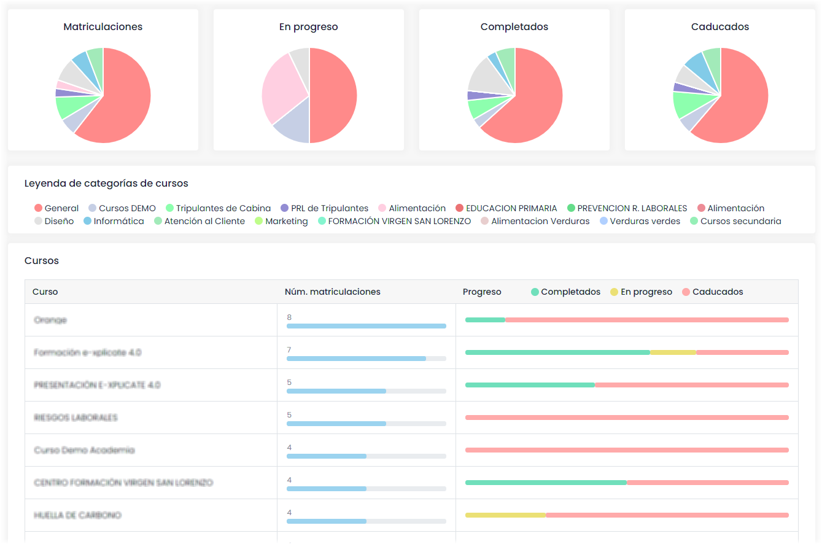Image resolution: width=822 pixels, height=544 pixels.
Task: Toggle FORMACIÓN VIRGEN SAN LORENZO legend item
Action: pyautogui.click(x=394, y=221)
